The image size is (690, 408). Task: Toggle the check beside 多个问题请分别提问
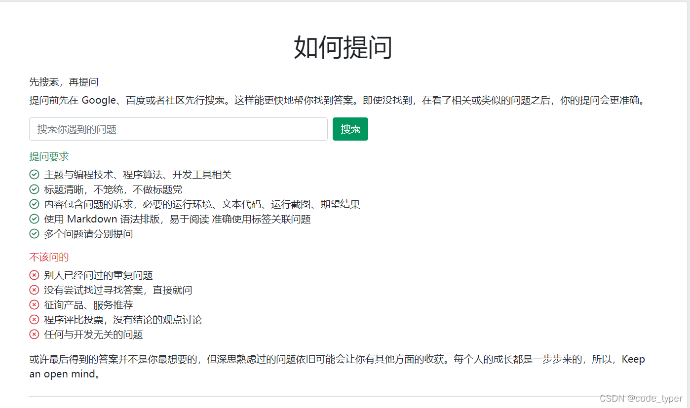(x=34, y=234)
